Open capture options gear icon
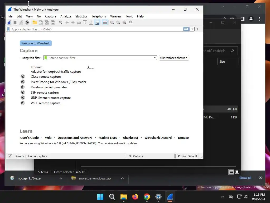Screen dimensions: 270x203 [27, 22]
